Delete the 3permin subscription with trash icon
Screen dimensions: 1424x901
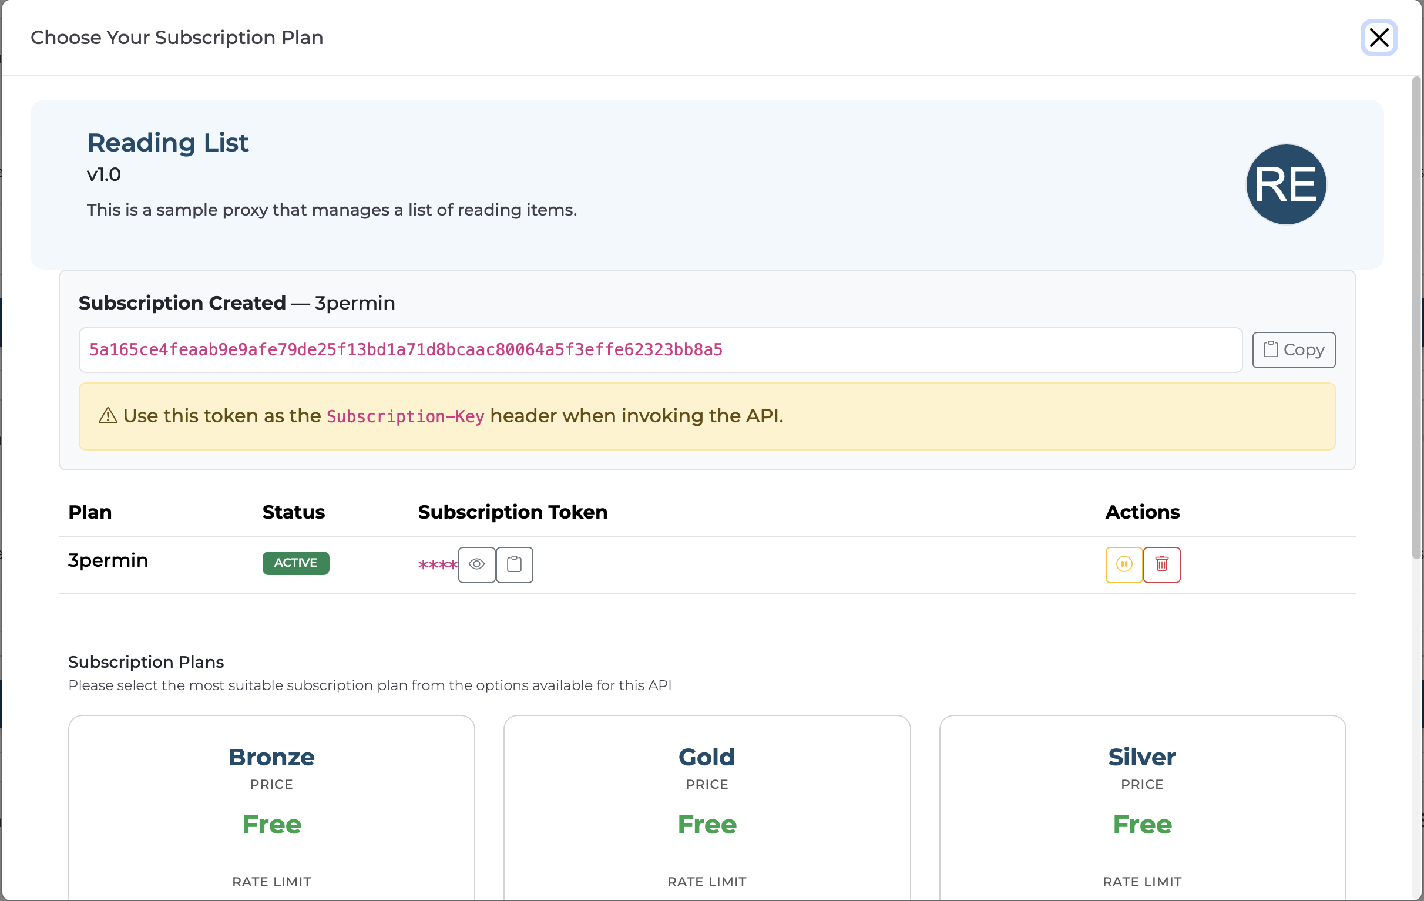tap(1162, 564)
